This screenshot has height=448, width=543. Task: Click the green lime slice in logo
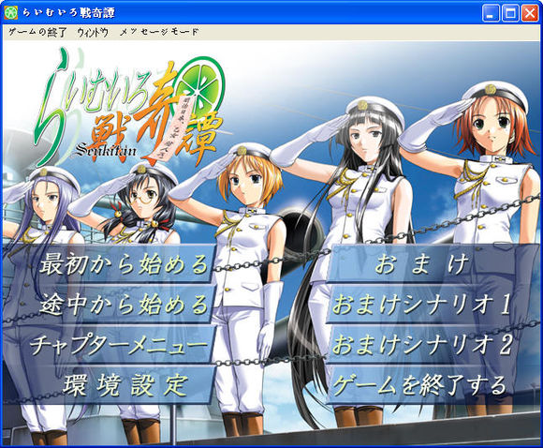(202, 85)
